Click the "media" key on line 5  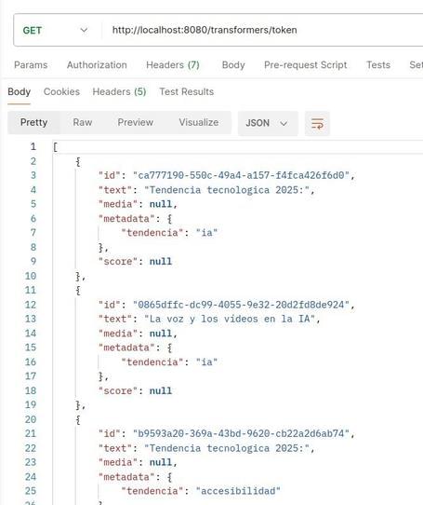[118, 204]
